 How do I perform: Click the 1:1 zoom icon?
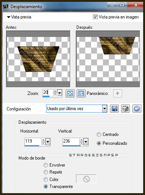coord(81,93)
